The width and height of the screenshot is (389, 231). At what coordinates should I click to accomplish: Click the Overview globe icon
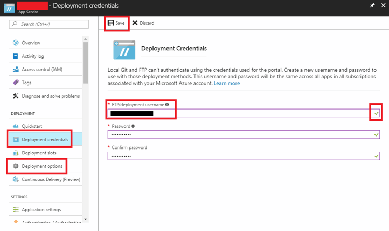16,43
